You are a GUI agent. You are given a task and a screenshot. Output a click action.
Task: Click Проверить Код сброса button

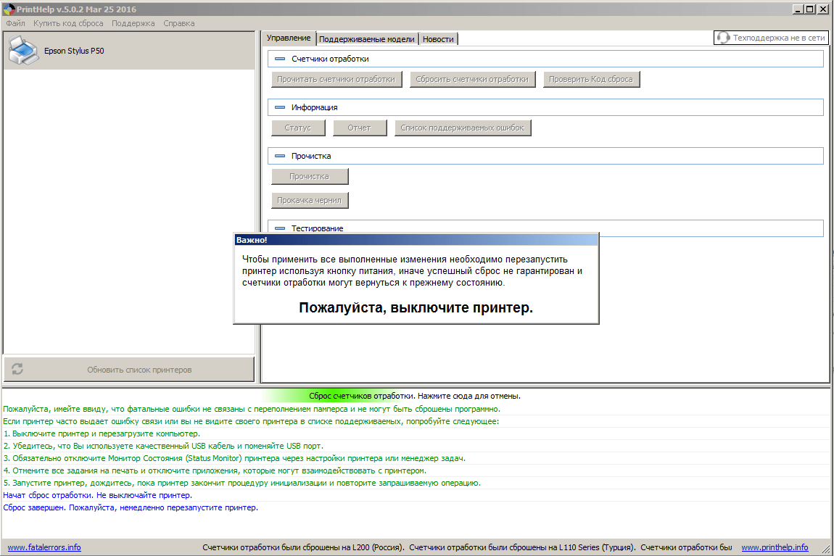pos(591,79)
